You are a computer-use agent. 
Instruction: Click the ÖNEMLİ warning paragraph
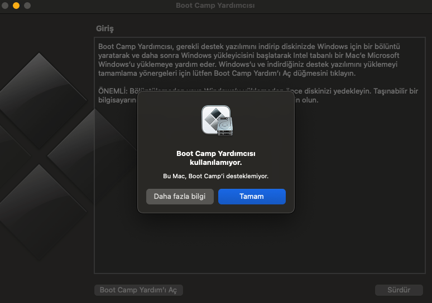258,95
